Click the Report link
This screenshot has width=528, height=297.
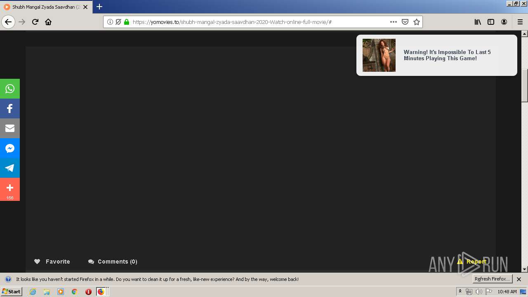point(472,262)
